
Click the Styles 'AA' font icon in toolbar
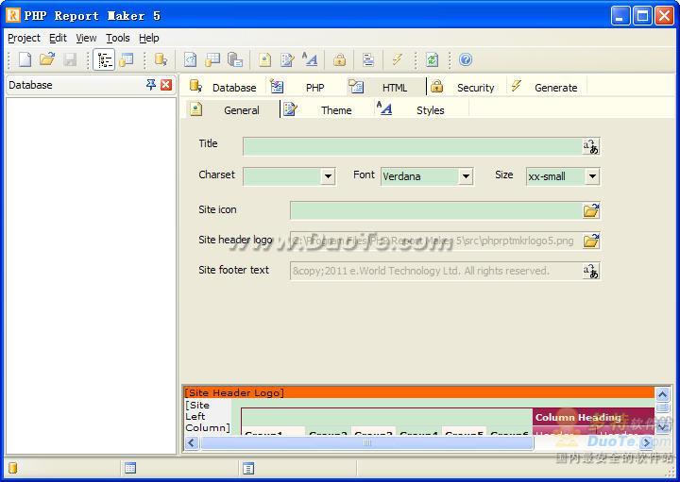click(310, 59)
